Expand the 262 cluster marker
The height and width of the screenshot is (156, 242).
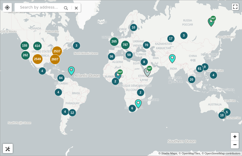(25, 55)
